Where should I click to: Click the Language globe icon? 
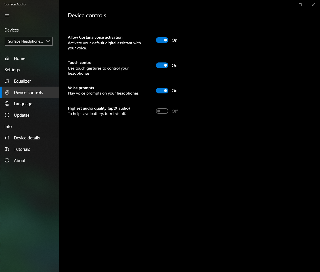click(7, 104)
